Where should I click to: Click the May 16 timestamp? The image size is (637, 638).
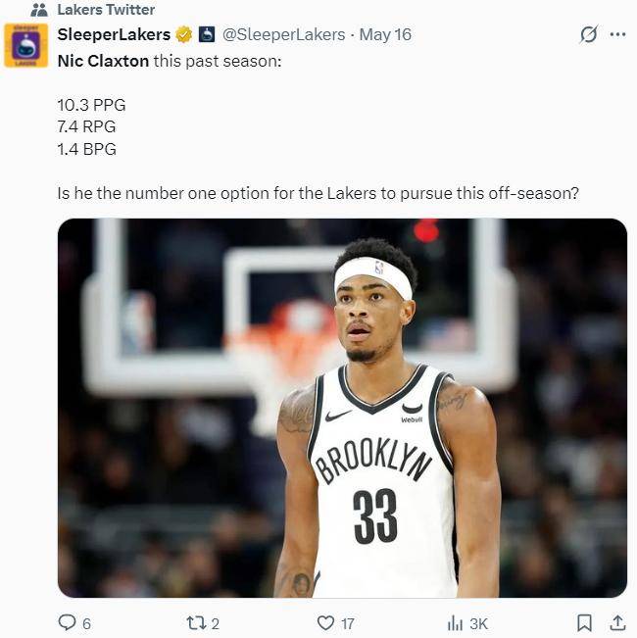[385, 35]
